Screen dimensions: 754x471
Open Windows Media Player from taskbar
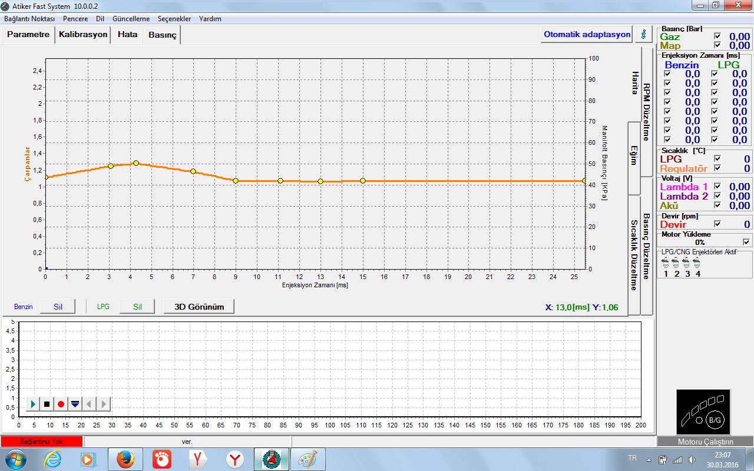click(88, 459)
